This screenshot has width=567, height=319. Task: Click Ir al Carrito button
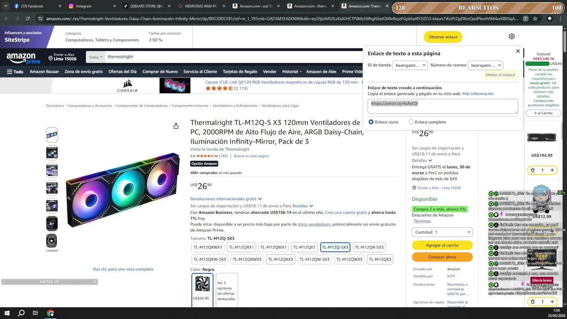[x=543, y=113]
